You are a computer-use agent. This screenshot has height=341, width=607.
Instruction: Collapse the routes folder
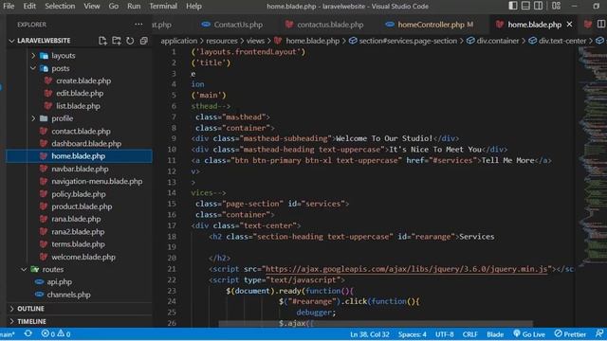point(53,269)
